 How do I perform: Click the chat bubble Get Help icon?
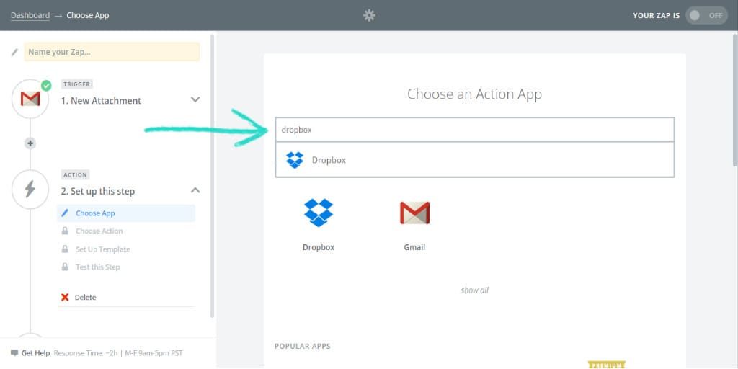pos(14,353)
